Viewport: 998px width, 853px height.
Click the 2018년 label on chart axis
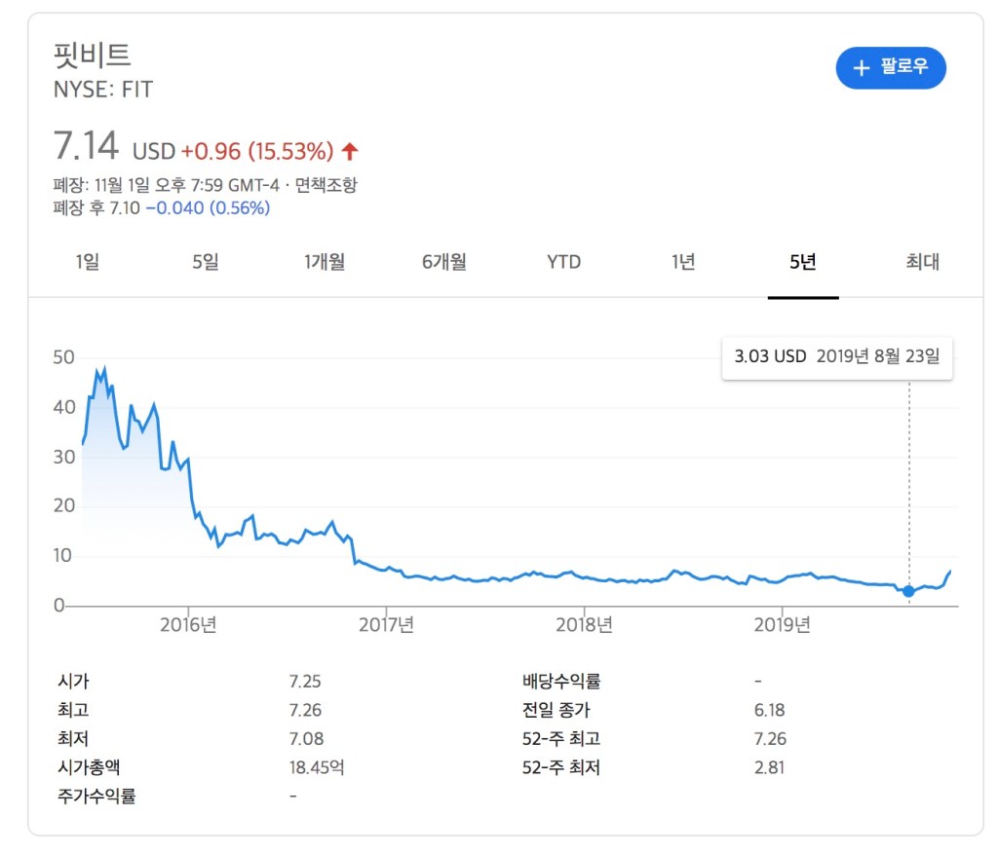click(x=585, y=624)
